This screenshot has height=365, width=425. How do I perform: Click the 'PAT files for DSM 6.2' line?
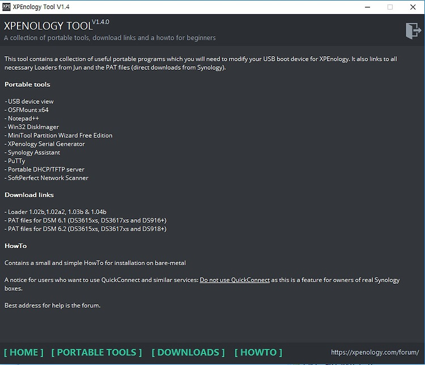[86, 229]
